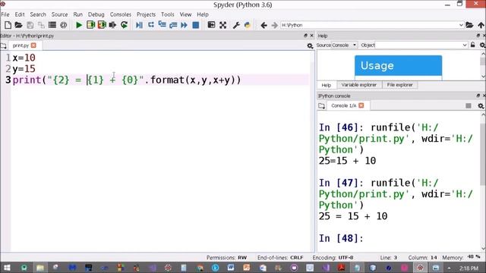The height and width of the screenshot is (273, 486).
Task: Stop current command in console
Action: click(469, 106)
